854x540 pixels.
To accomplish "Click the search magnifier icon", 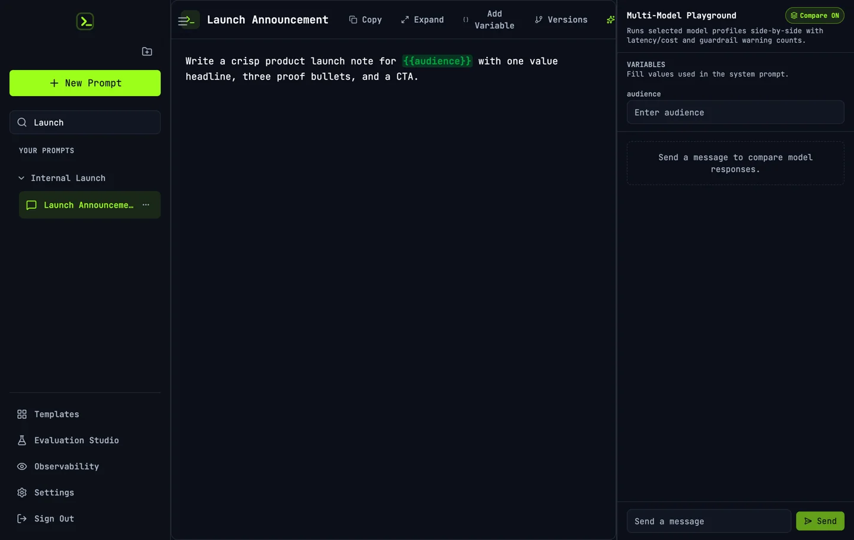I will point(22,122).
